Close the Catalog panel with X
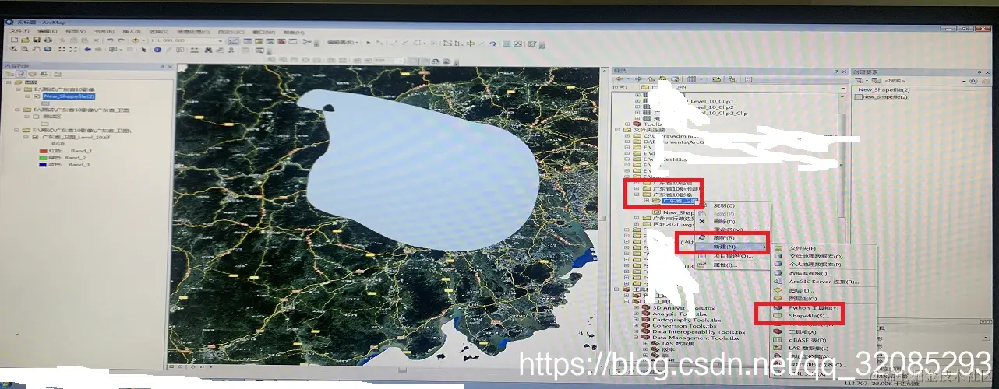Image resolution: width=999 pixels, height=389 pixels. (x=844, y=72)
